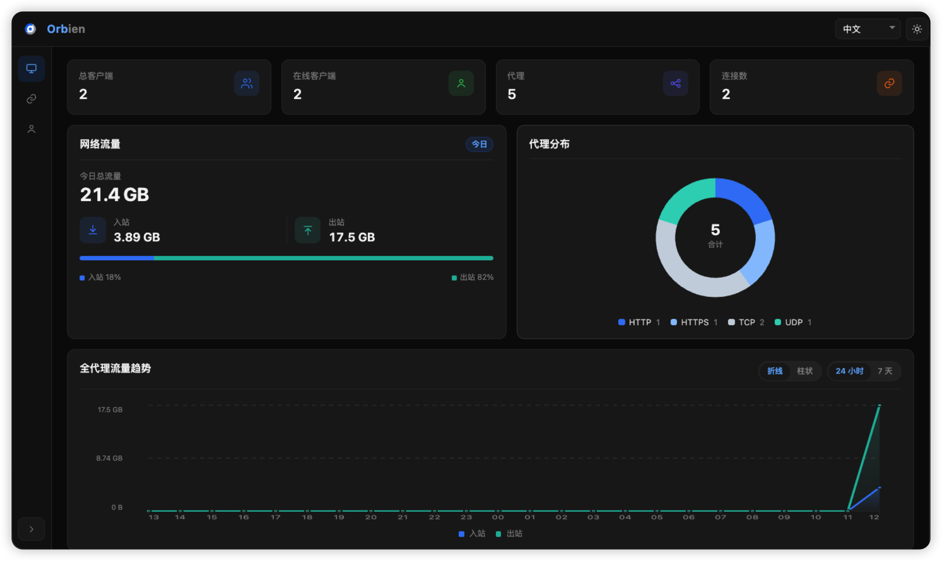Click the Orbien brand name

66,29
